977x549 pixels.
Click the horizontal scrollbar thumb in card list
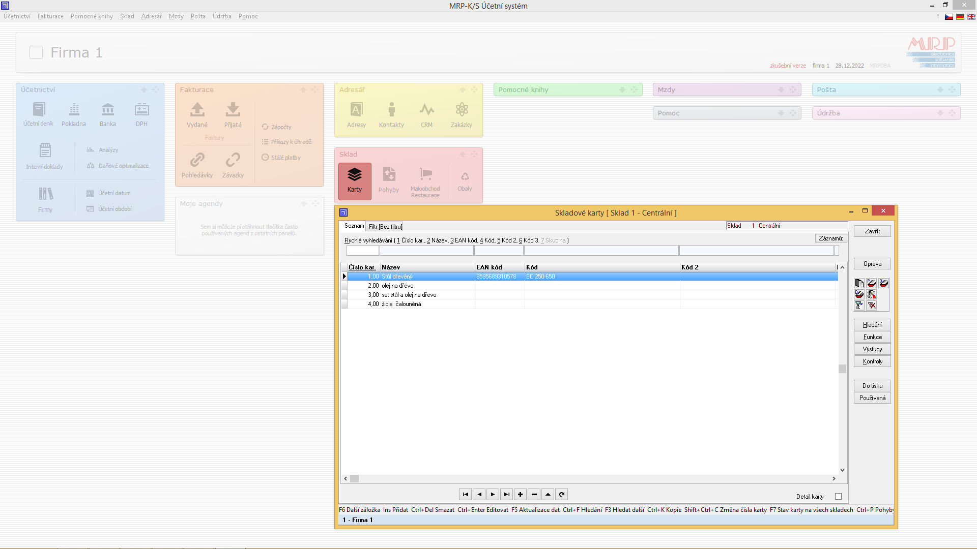pos(355,479)
